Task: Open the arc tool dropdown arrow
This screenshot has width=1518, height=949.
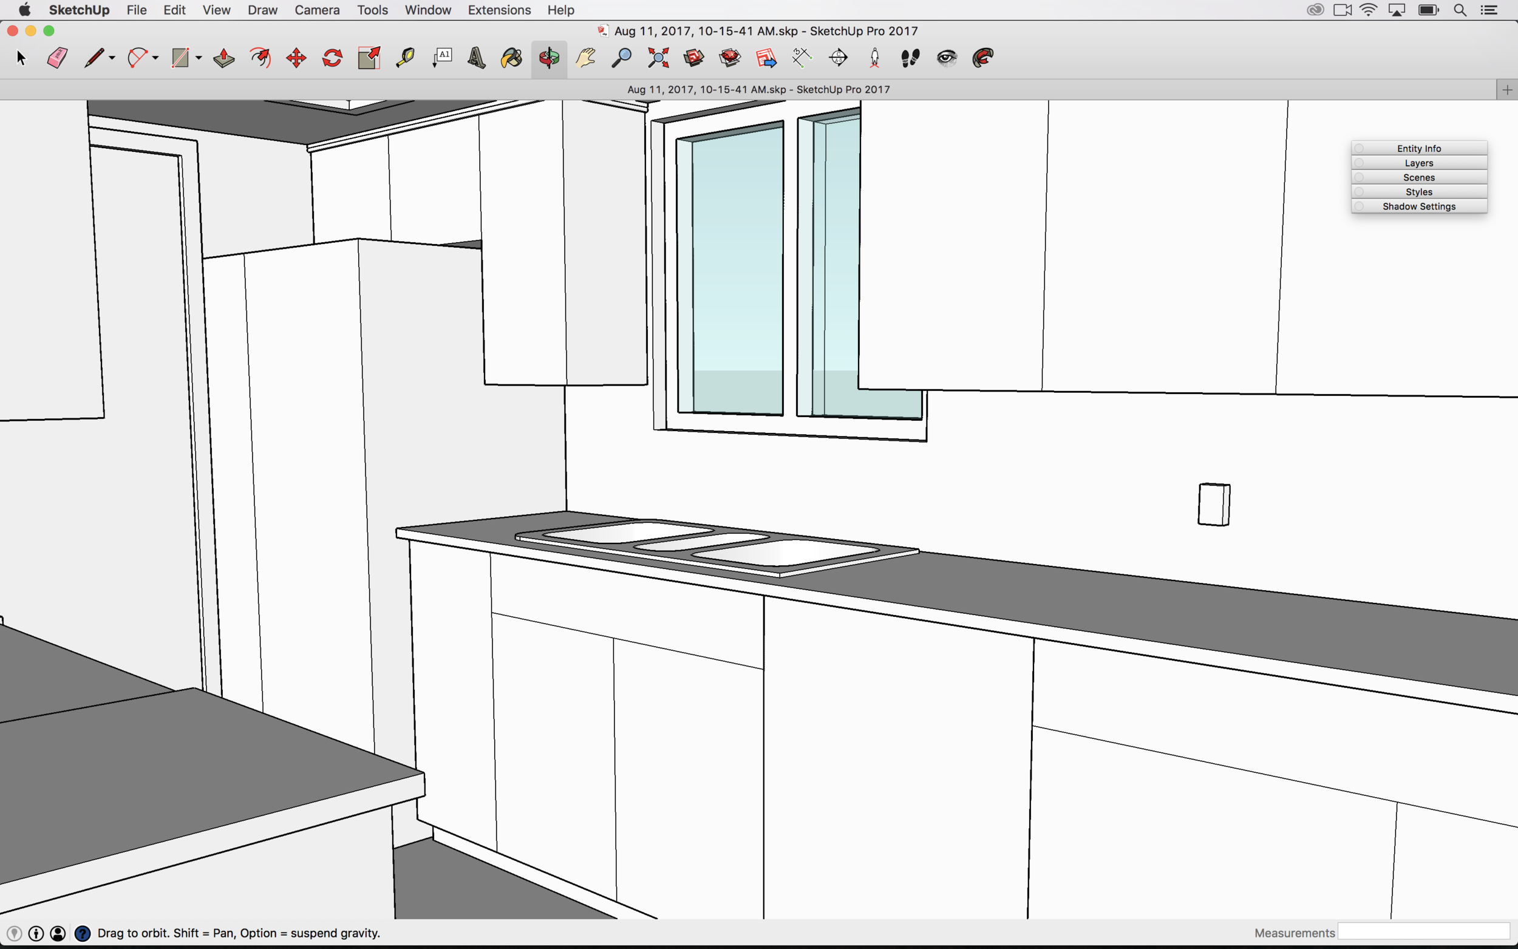Action: pyautogui.click(x=155, y=58)
